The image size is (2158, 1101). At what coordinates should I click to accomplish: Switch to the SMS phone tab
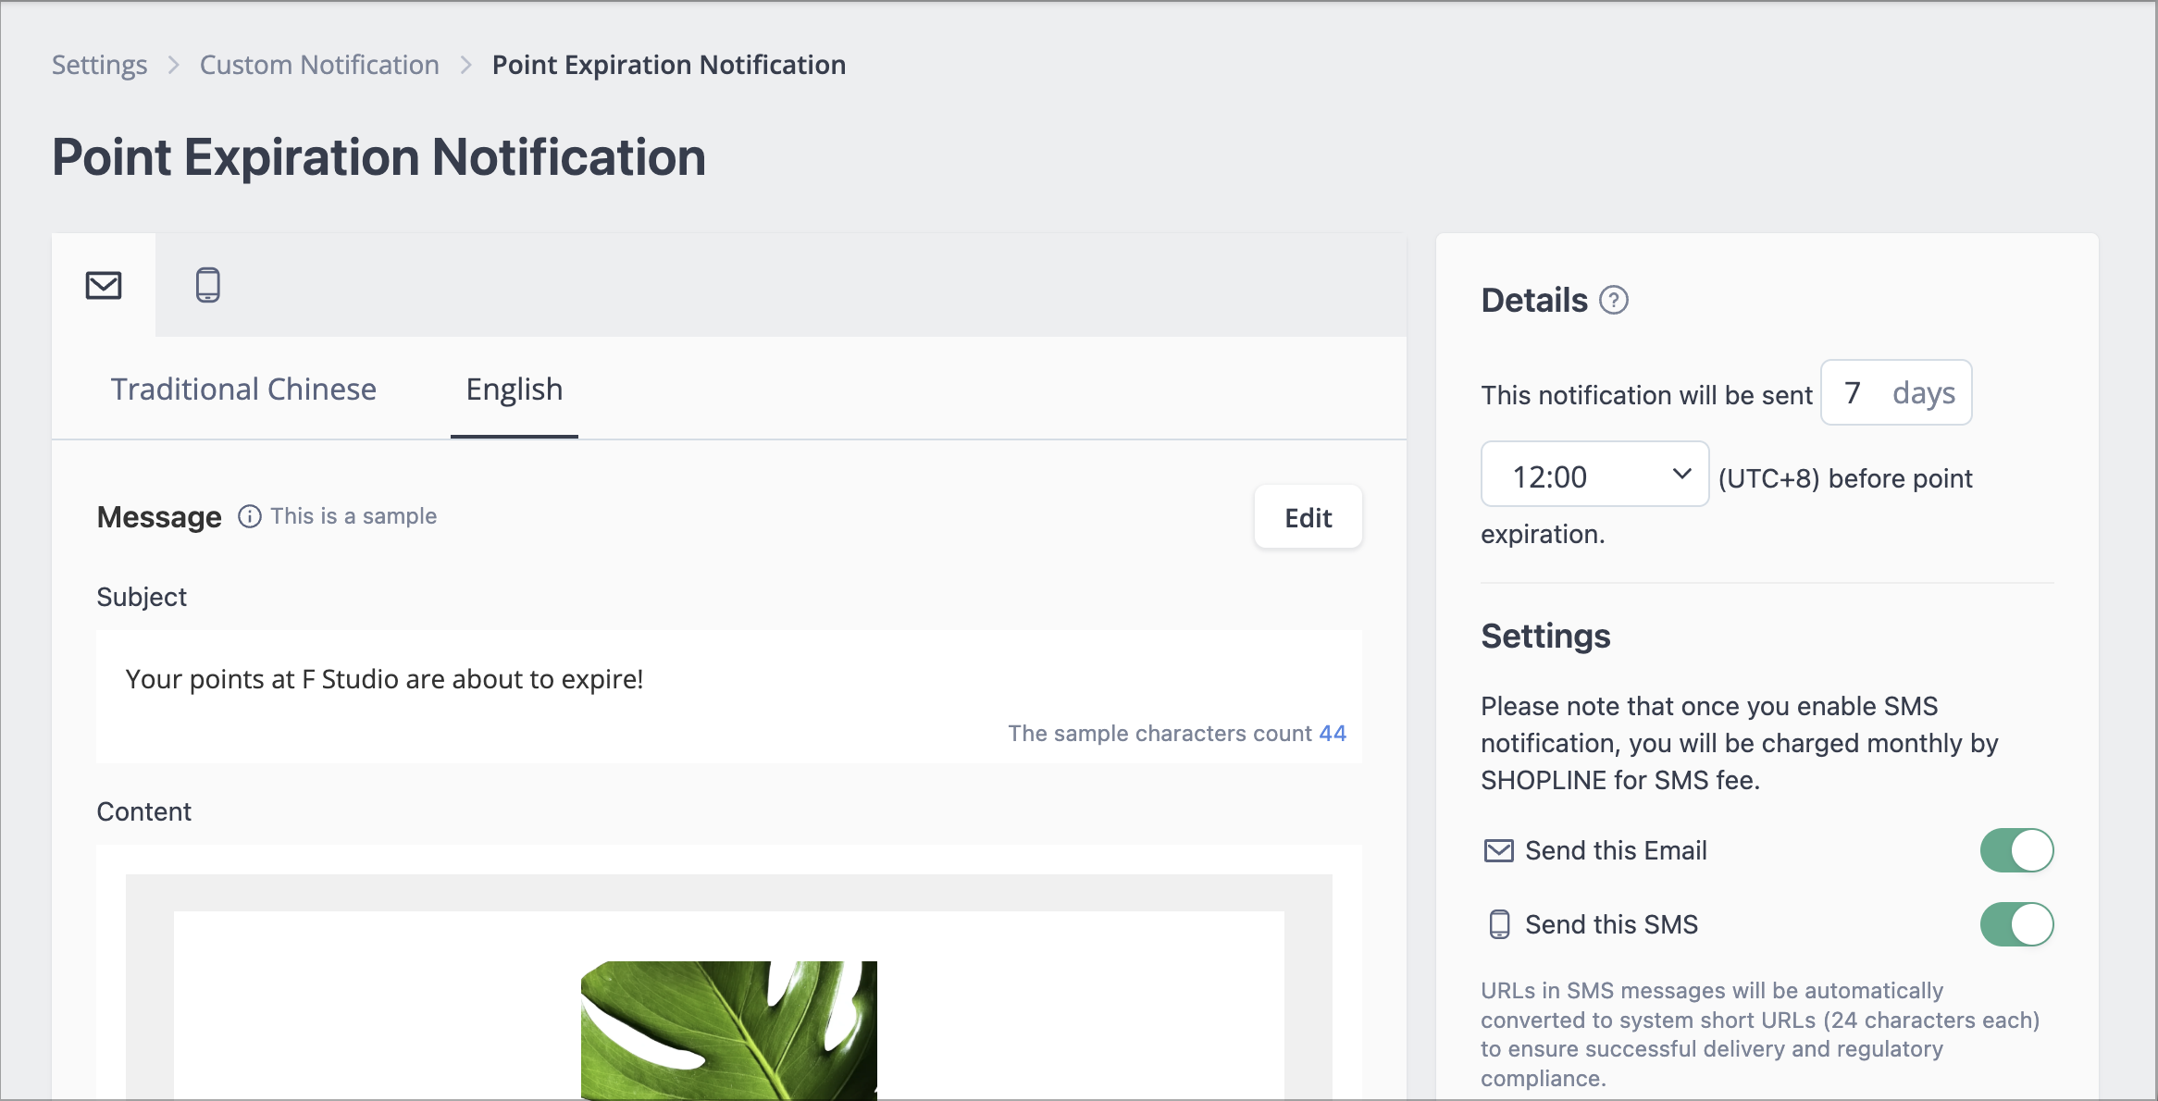(x=208, y=285)
